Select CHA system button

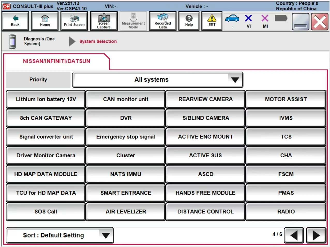(286, 155)
